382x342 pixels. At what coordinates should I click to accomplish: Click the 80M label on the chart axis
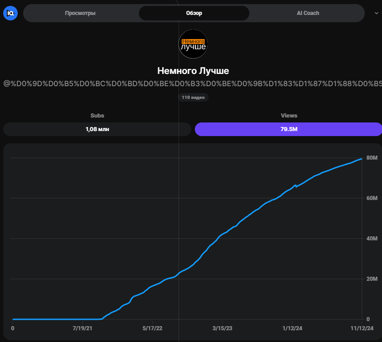[372, 158]
